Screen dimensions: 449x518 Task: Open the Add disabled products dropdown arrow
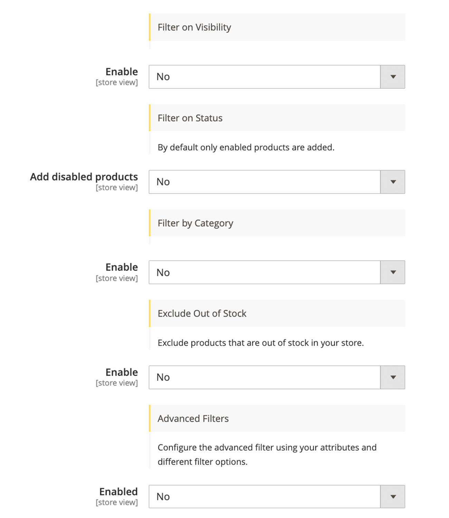(x=393, y=182)
